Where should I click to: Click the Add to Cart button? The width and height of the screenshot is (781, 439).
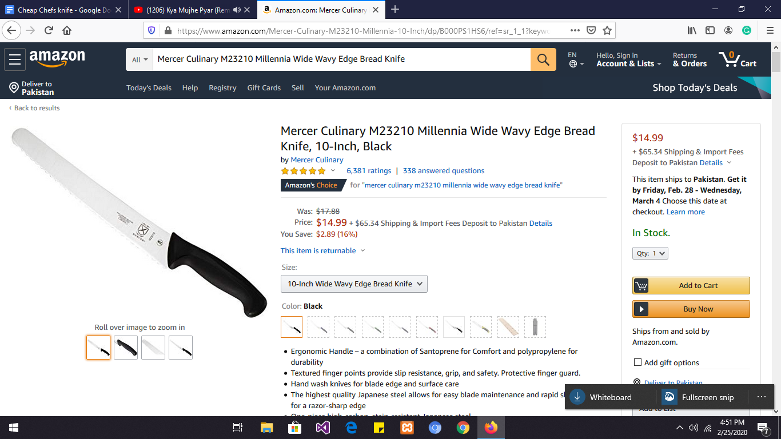click(691, 286)
